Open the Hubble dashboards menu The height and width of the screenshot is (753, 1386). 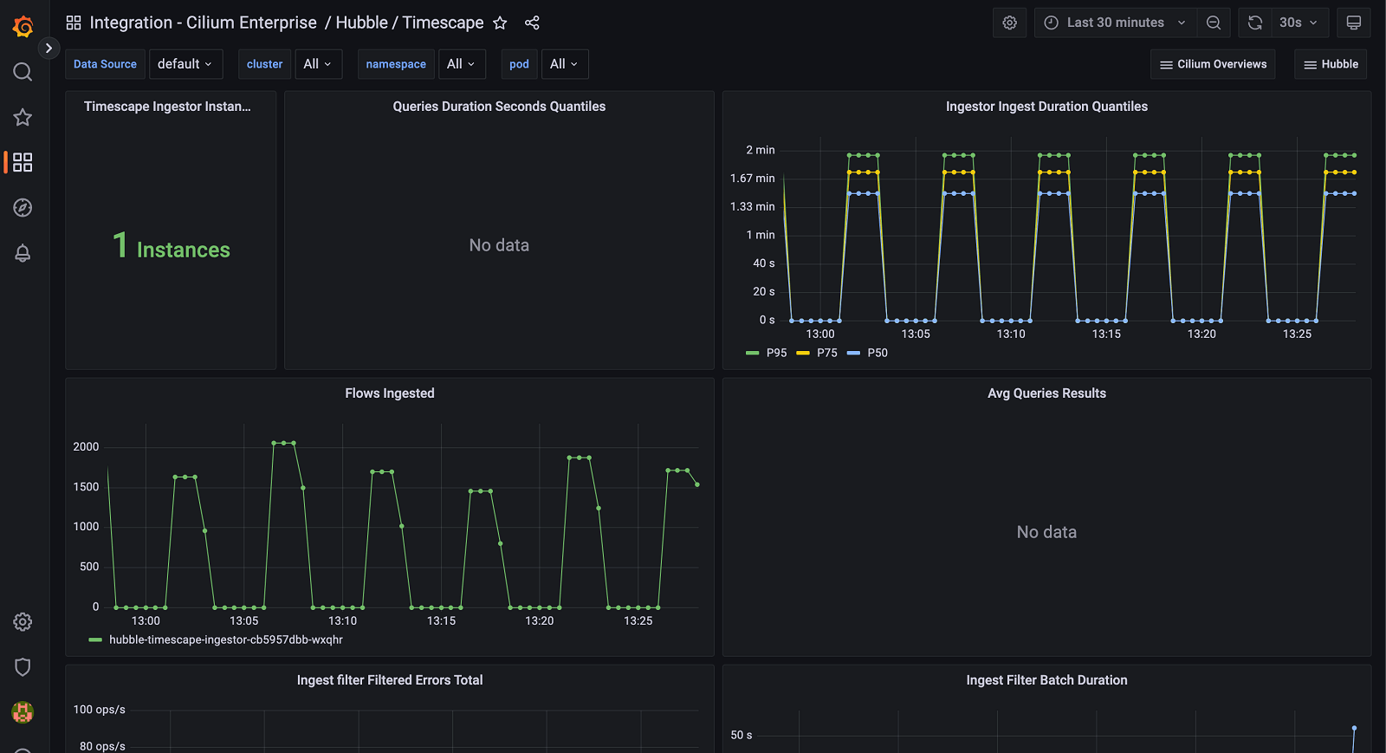(x=1331, y=64)
